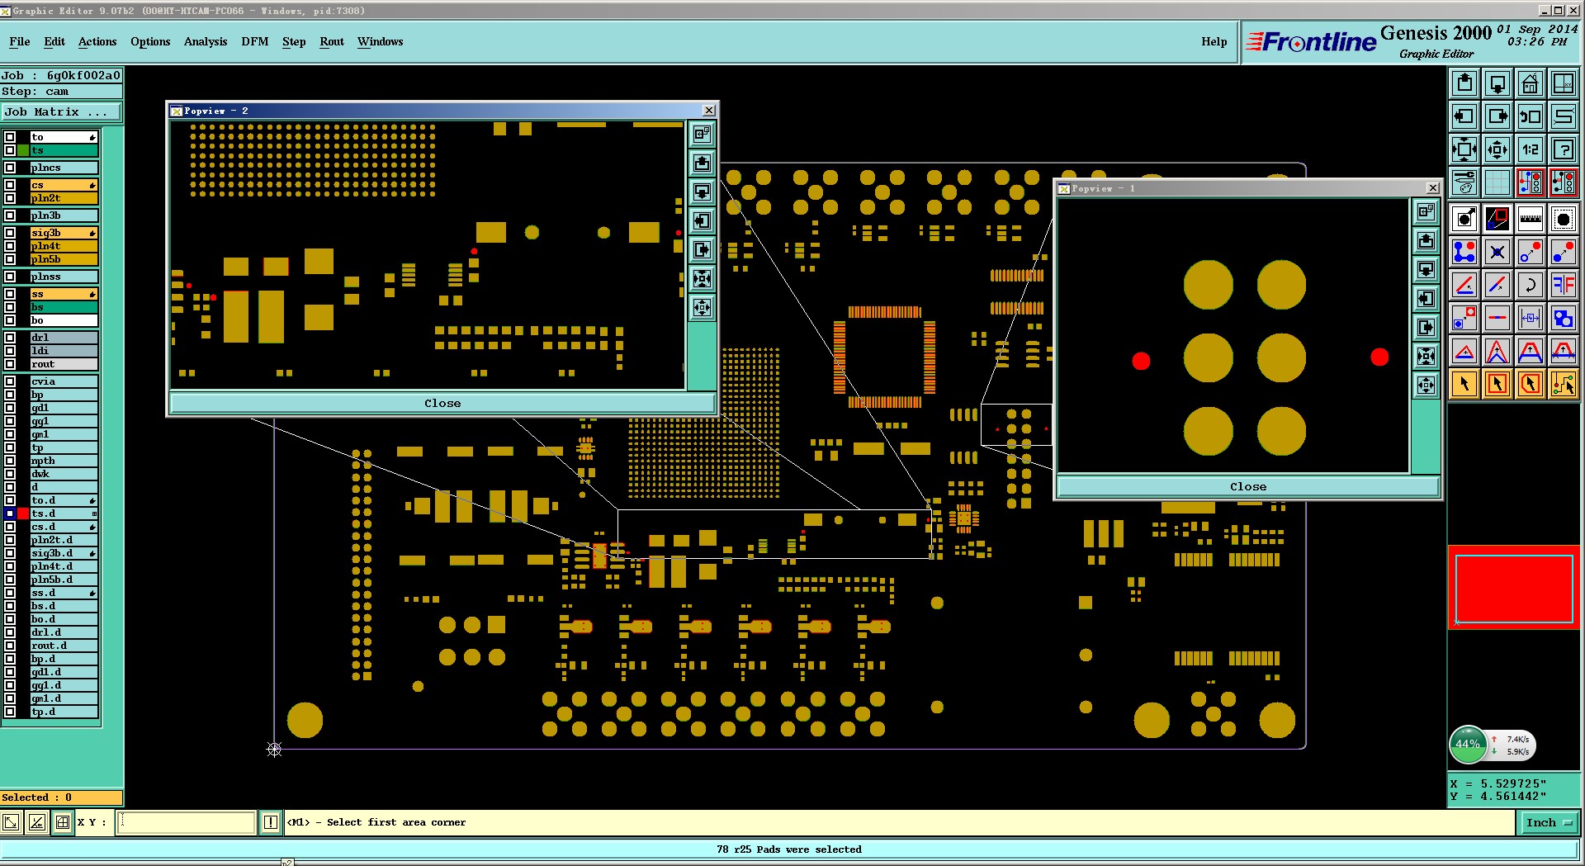Toggle the checkbox for layer plncs
Image resolution: width=1585 pixels, height=866 pixels.
(x=10, y=168)
